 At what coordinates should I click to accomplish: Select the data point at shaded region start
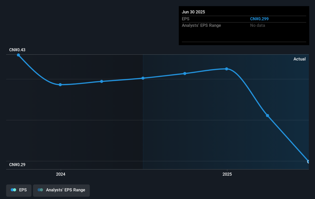coord(143,78)
